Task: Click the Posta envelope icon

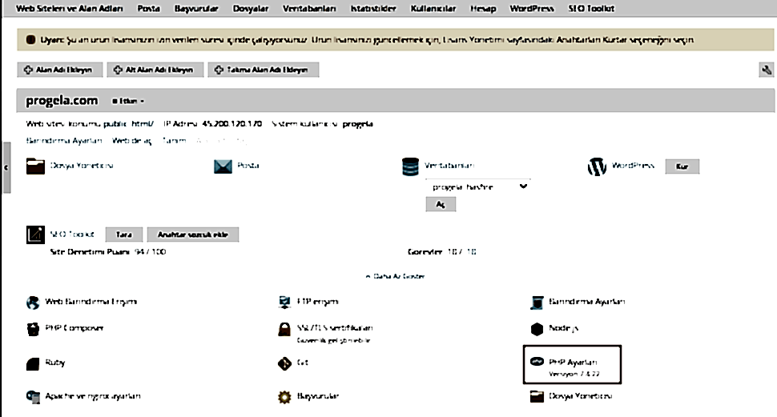Action: (223, 166)
